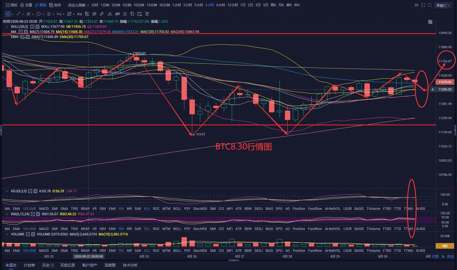This screenshot has width=457, height=270.
Task: Toggle percent scale mode
Action: point(443,257)
